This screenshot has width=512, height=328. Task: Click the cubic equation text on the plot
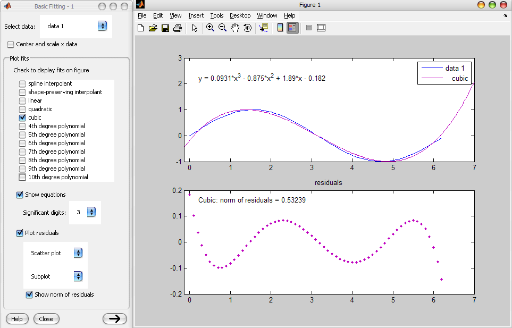(x=262, y=78)
